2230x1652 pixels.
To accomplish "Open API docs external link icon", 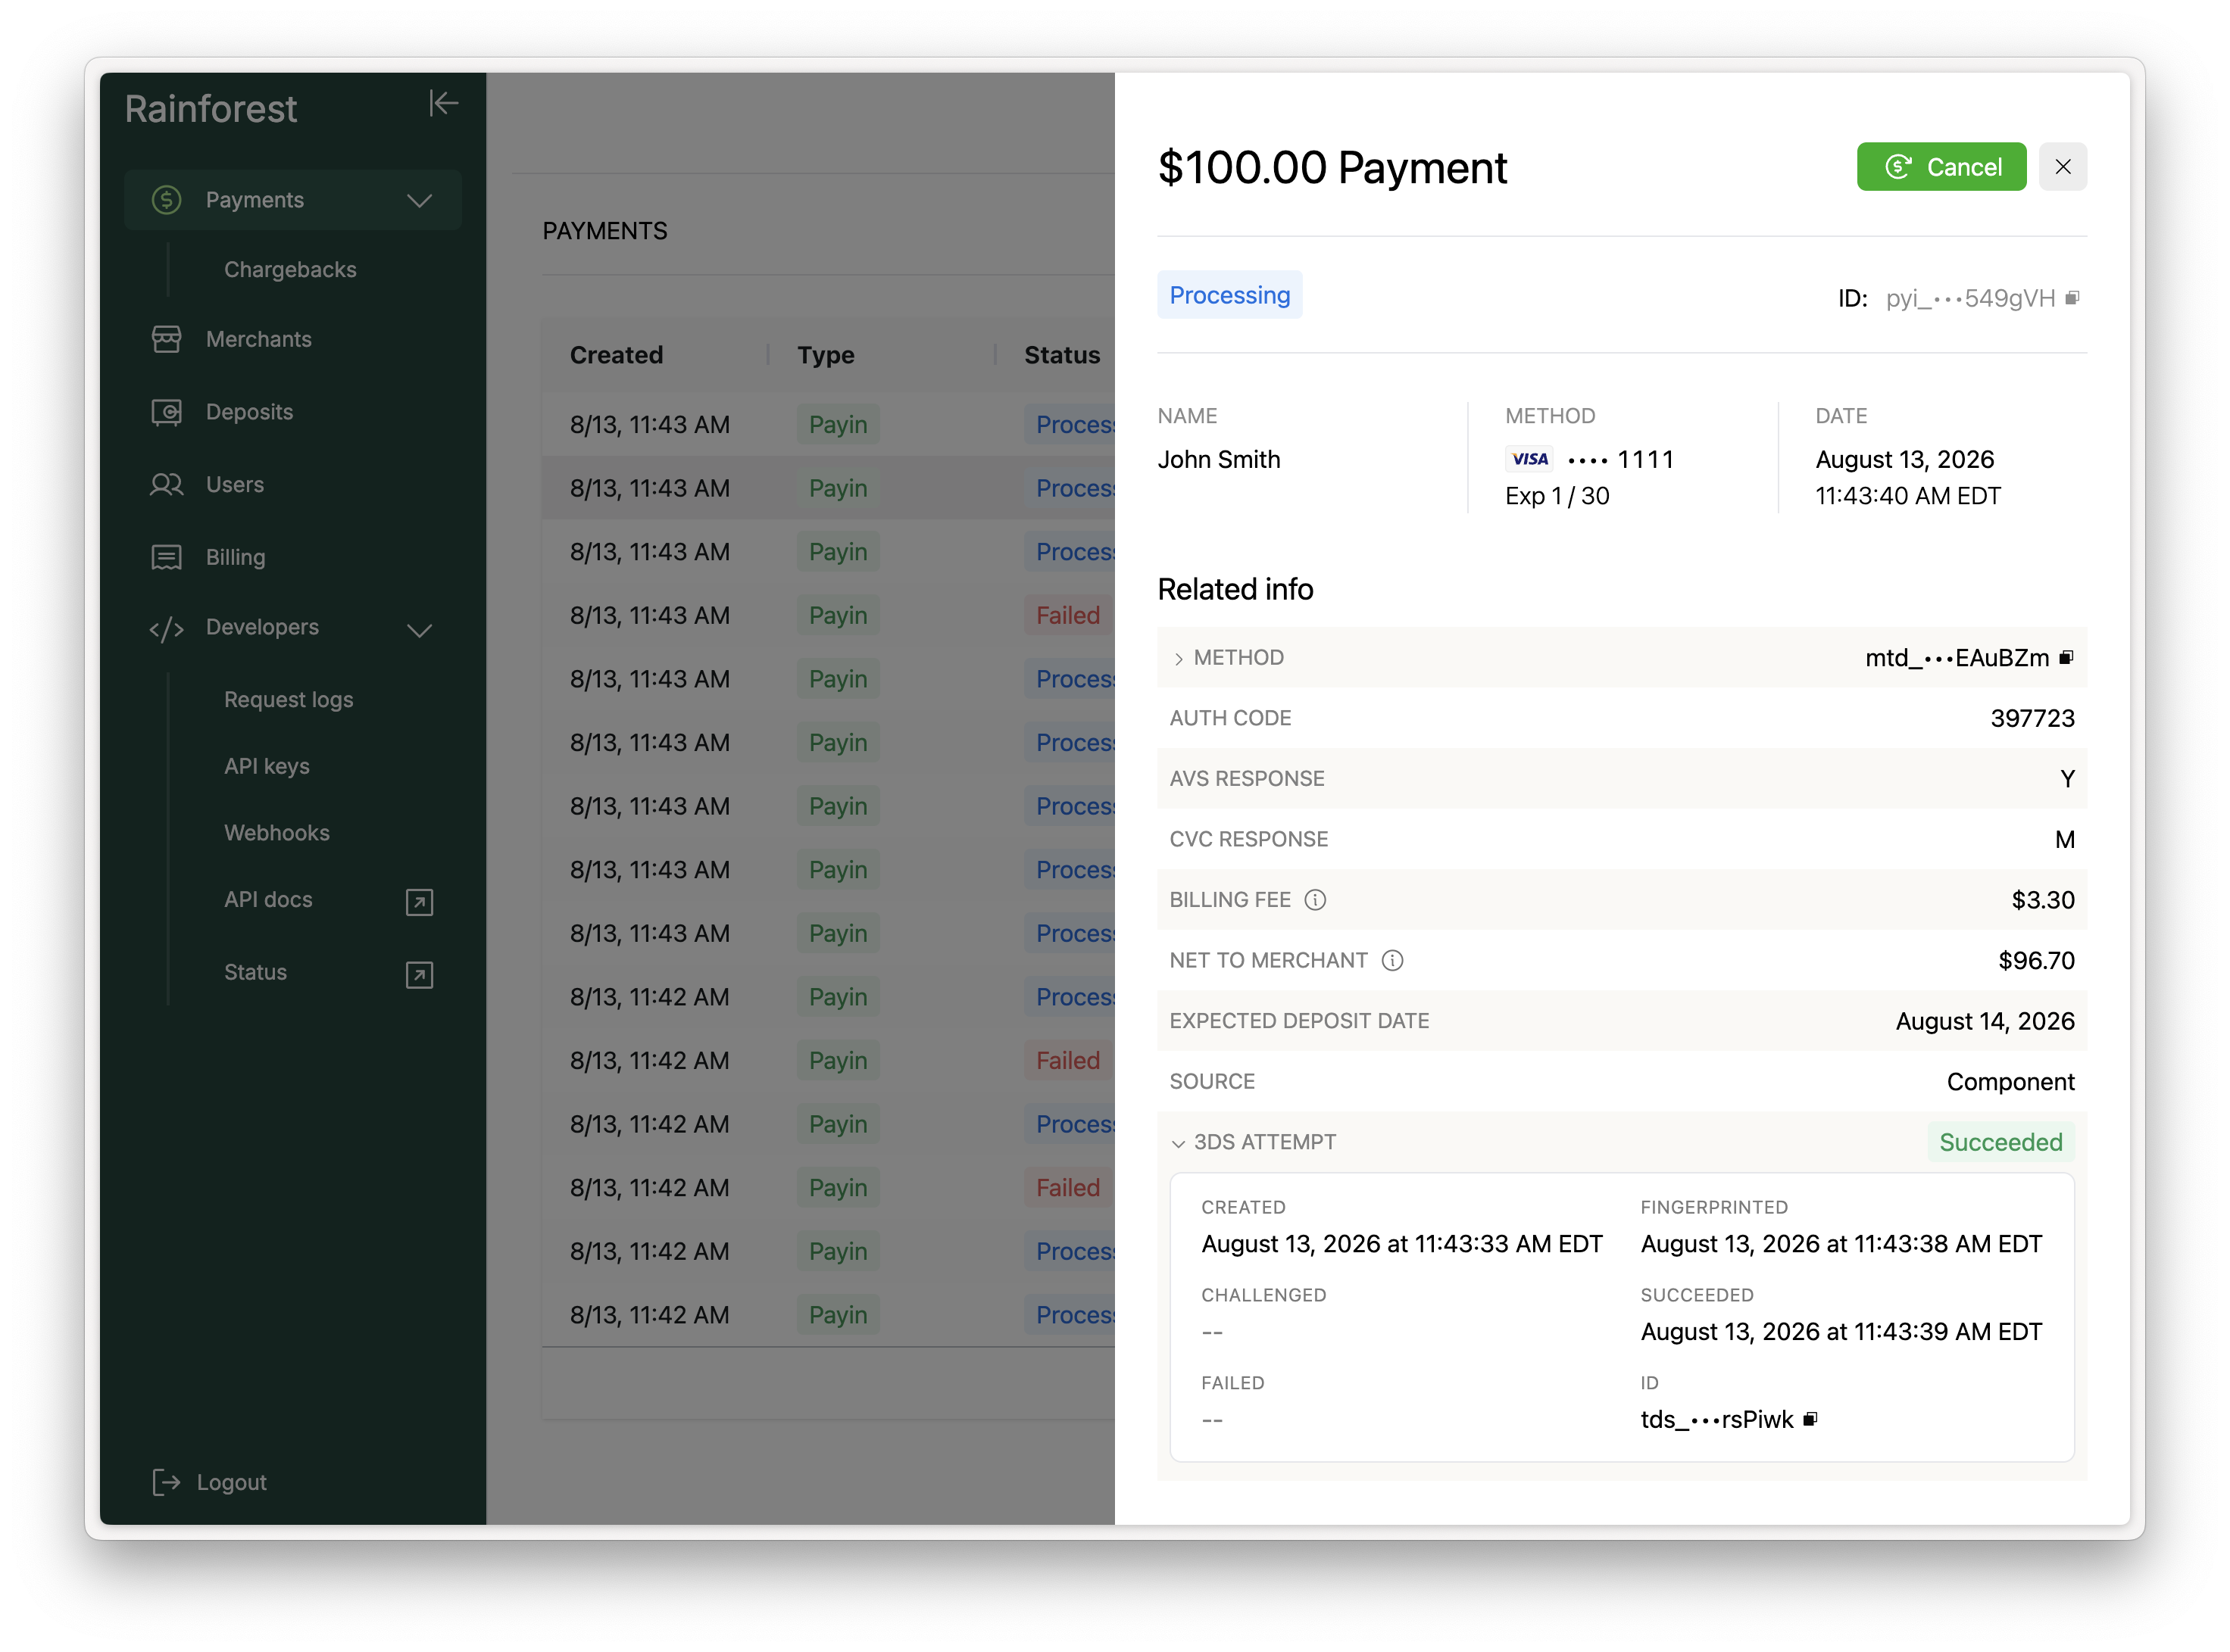I will pyautogui.click(x=419, y=902).
